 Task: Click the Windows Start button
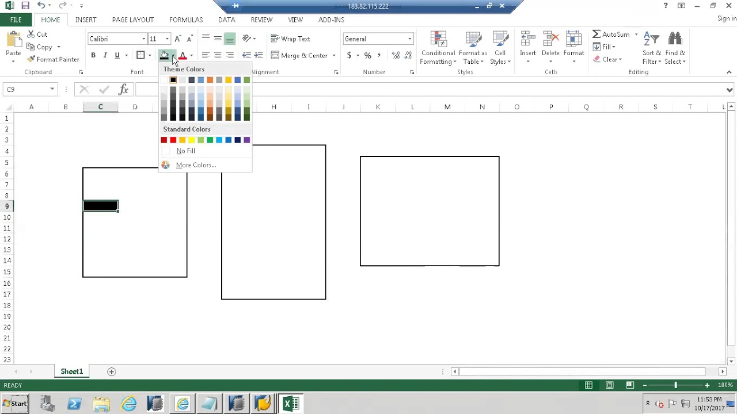[x=14, y=404]
